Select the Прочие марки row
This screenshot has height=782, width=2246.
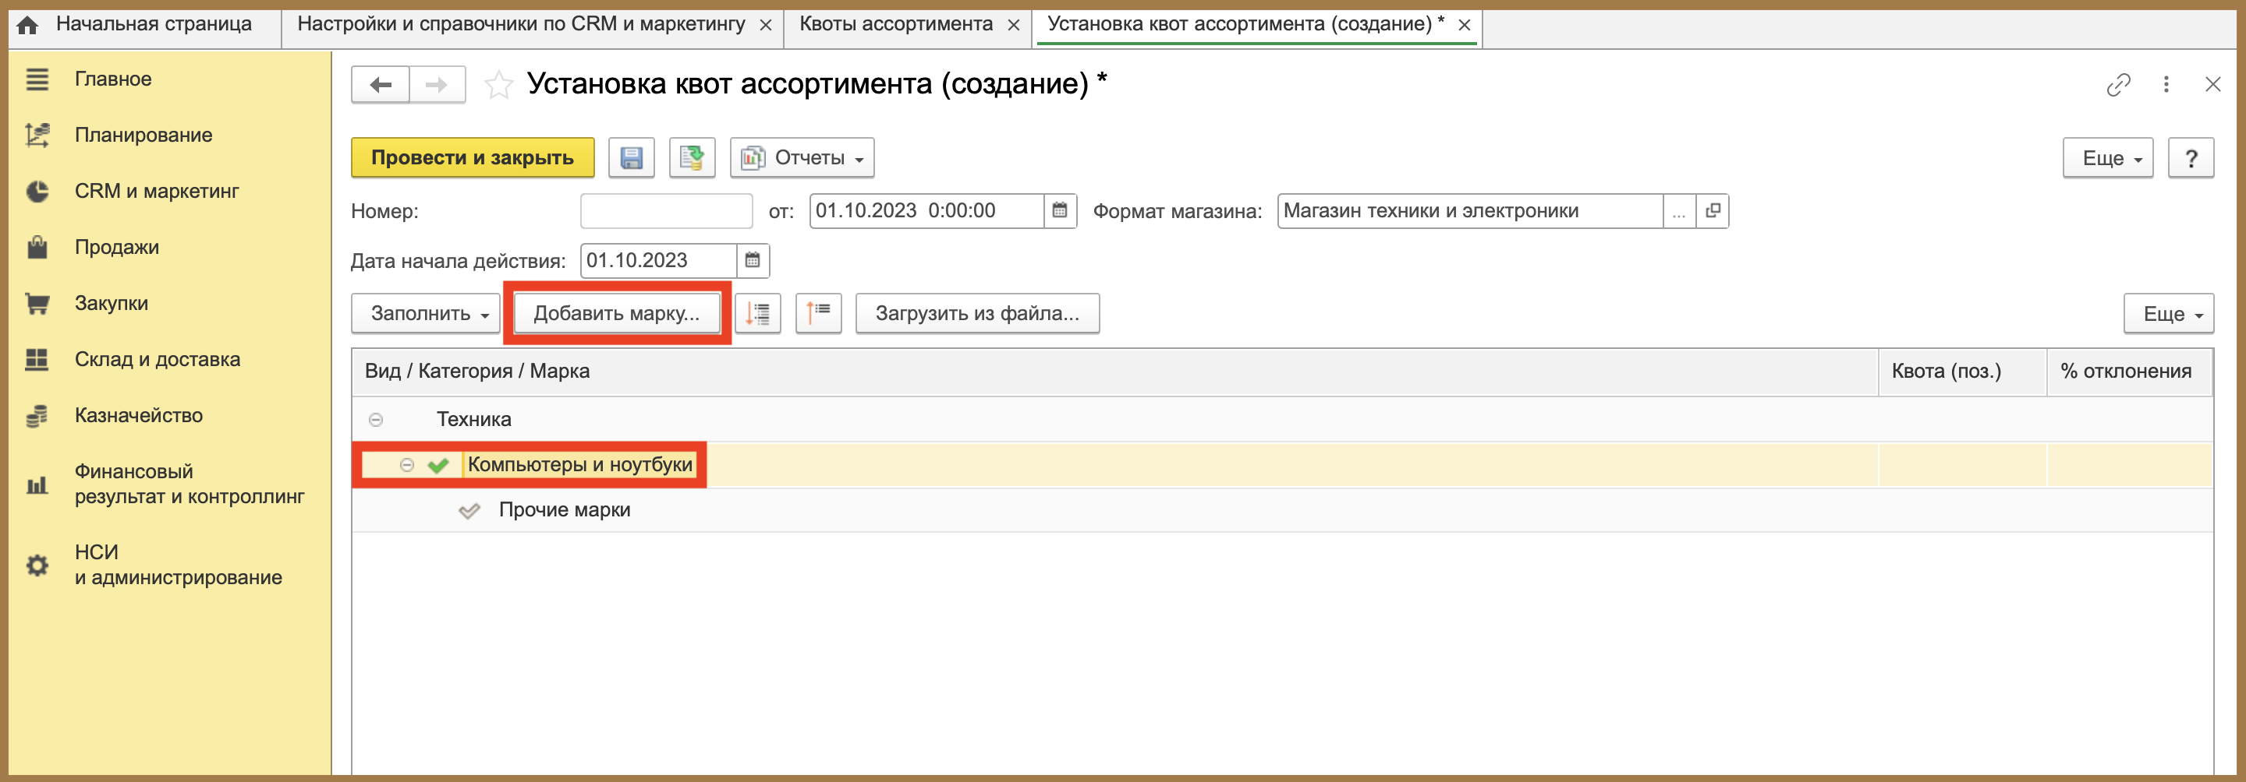1281,510
